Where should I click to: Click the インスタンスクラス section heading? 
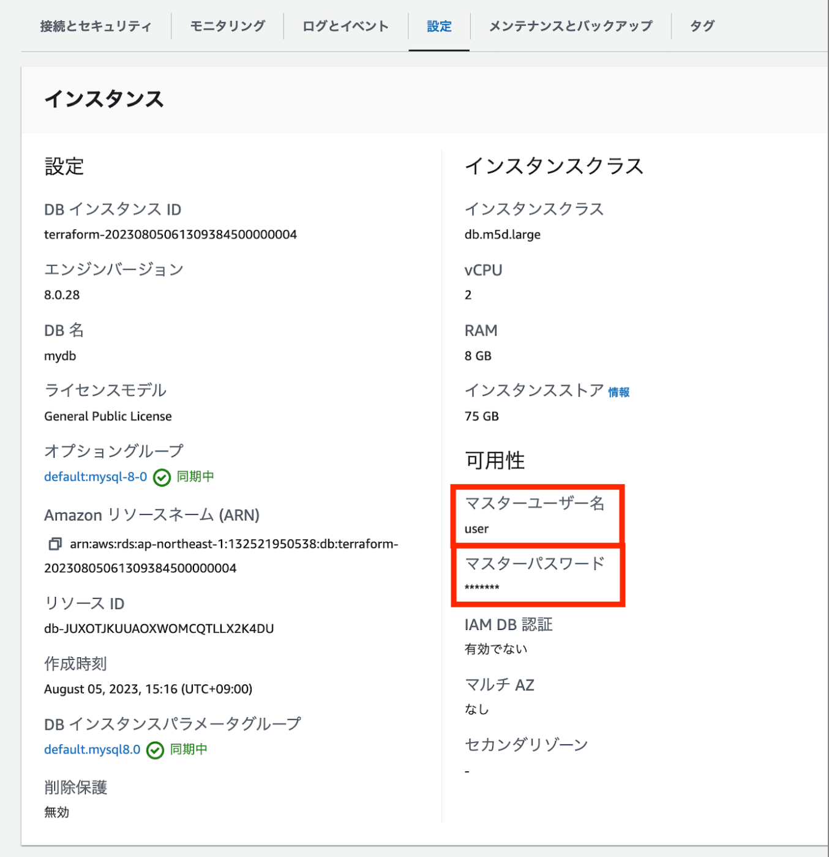tap(554, 167)
